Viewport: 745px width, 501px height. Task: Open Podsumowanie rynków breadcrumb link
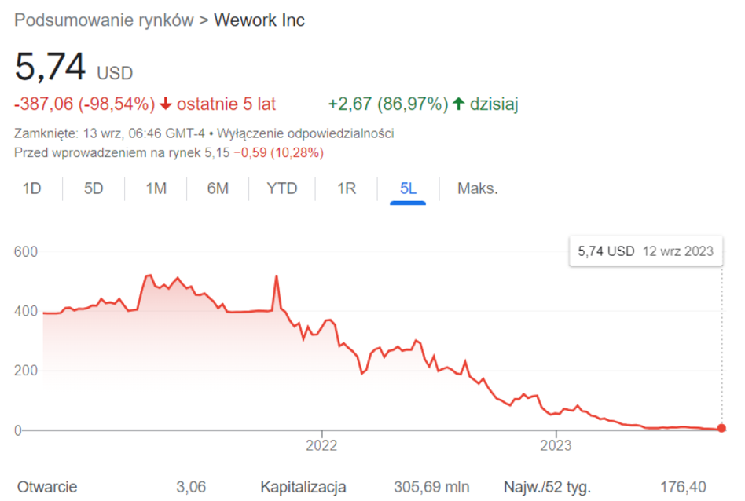click(x=104, y=20)
